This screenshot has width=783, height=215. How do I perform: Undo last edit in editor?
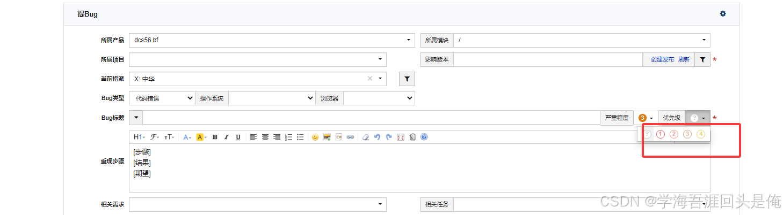coord(377,137)
